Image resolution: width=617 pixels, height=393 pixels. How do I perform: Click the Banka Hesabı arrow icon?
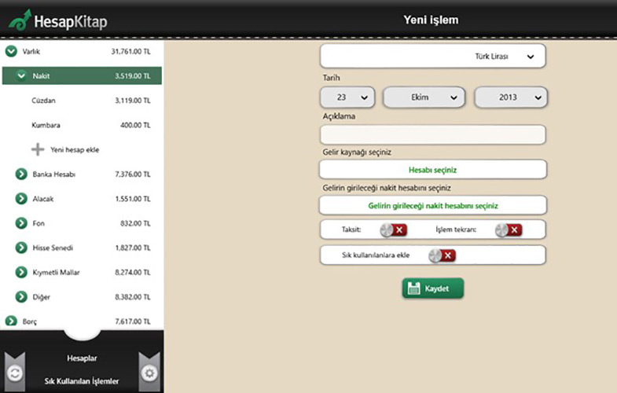click(21, 174)
